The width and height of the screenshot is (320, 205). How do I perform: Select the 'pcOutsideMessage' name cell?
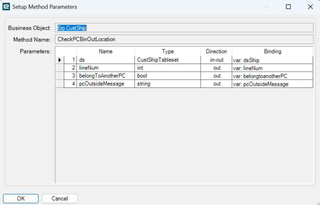tap(105, 84)
